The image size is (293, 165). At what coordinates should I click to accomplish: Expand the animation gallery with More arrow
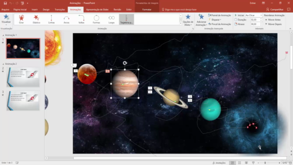[180, 23]
